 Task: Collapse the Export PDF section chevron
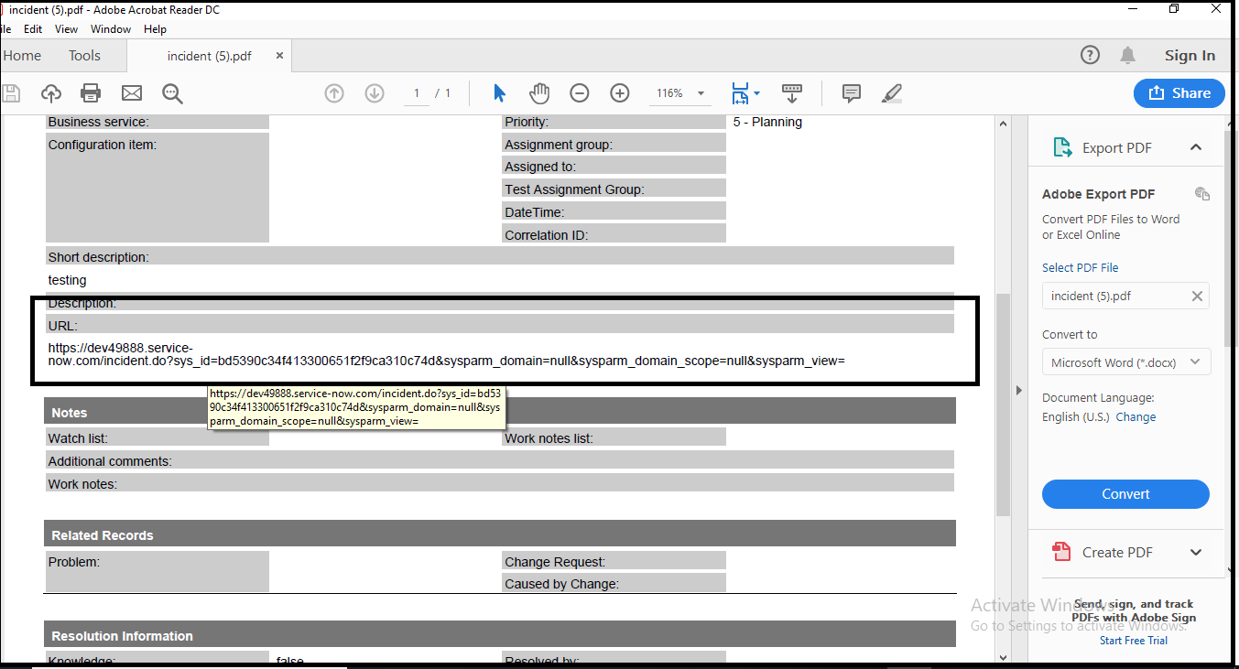(x=1196, y=147)
